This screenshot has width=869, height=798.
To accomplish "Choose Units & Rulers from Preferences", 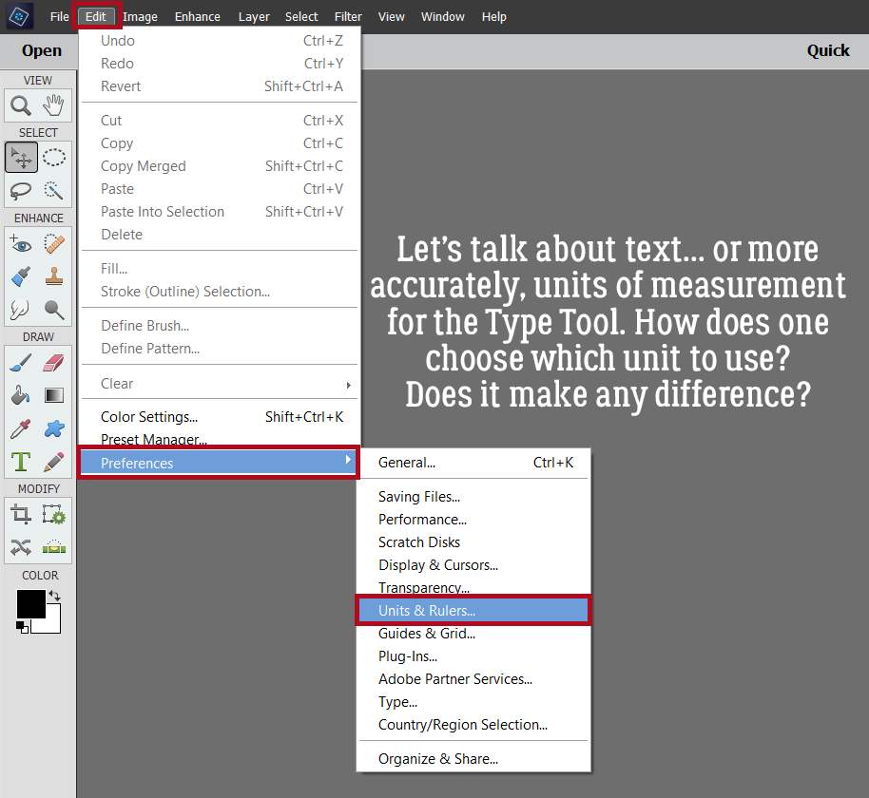I will pos(428,610).
